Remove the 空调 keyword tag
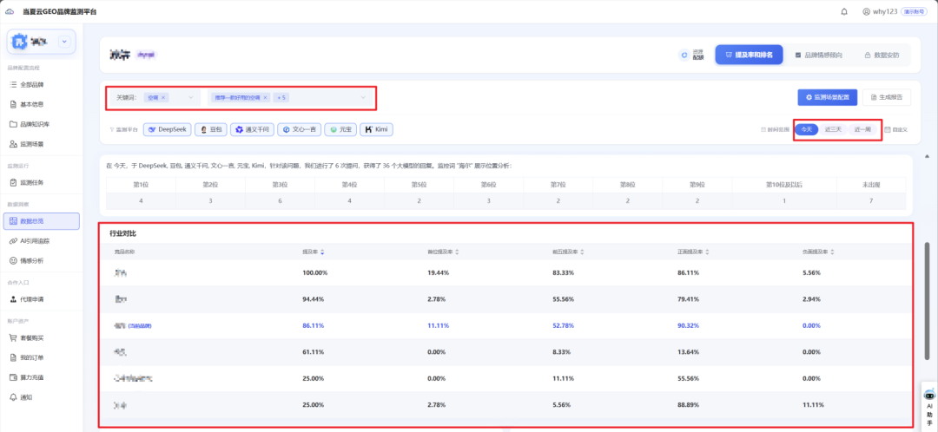938x432 pixels. (x=163, y=97)
